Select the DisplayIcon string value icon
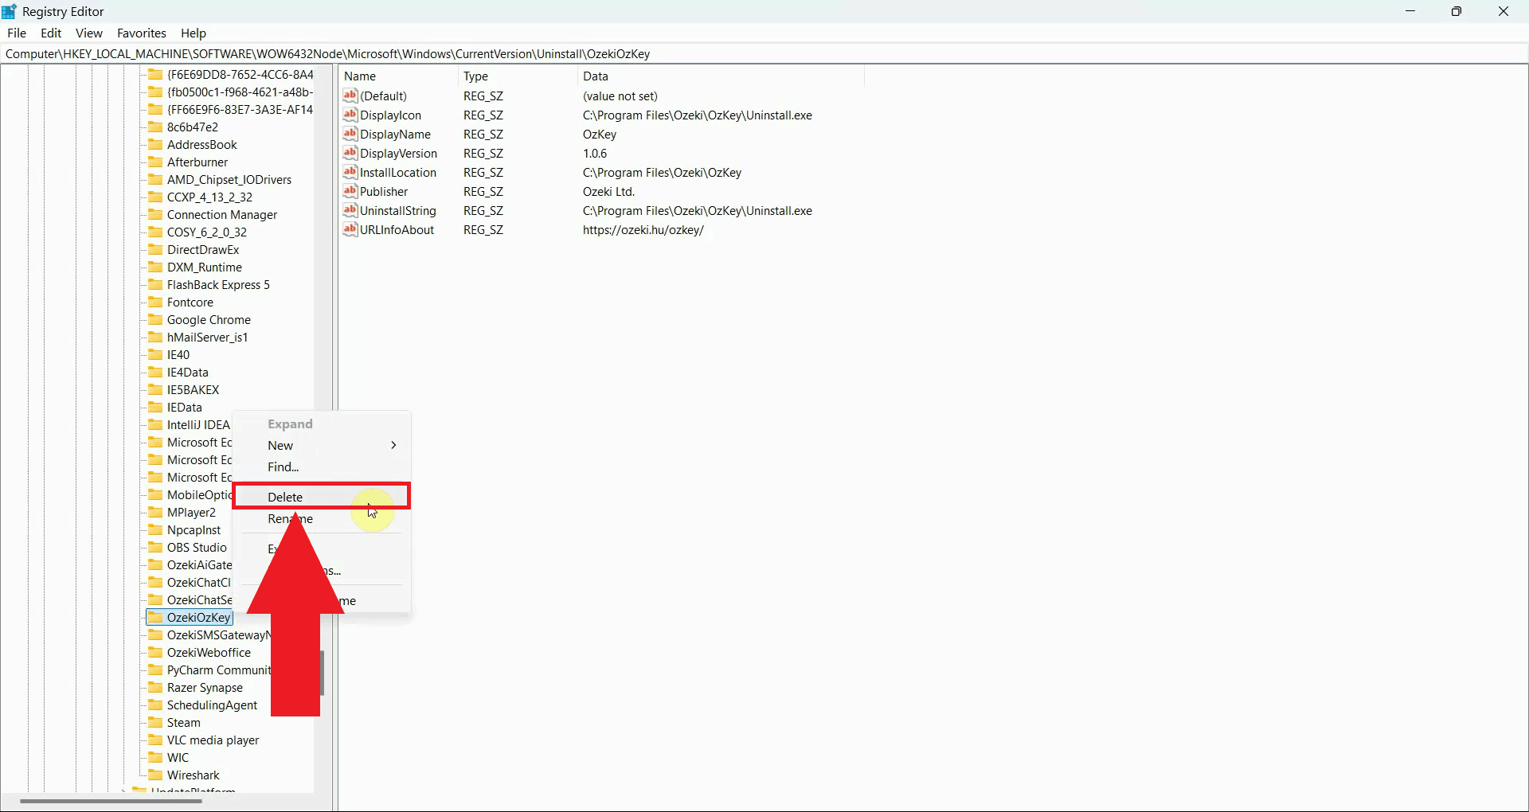This screenshot has width=1529, height=812. point(351,115)
